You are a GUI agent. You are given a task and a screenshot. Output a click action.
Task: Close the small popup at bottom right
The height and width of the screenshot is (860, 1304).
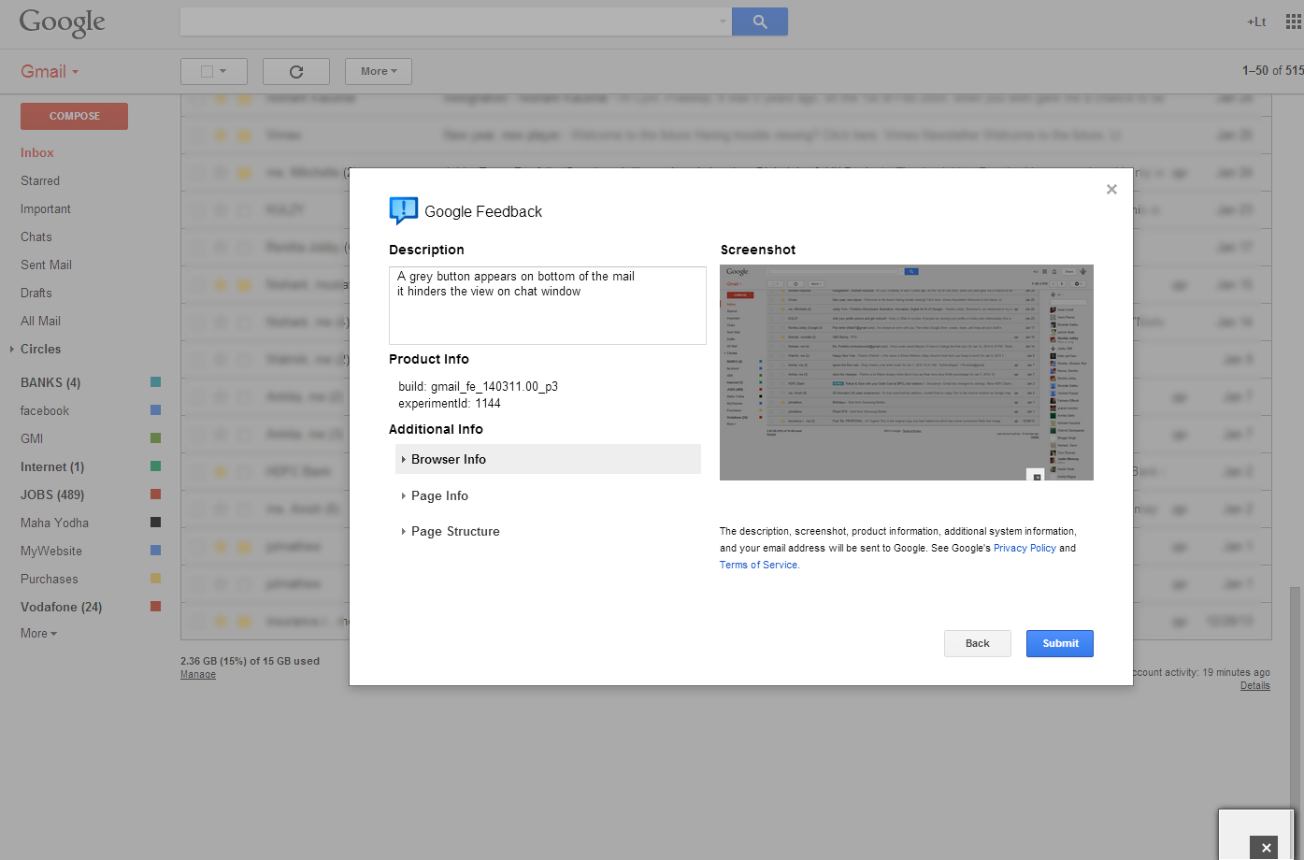1266,847
